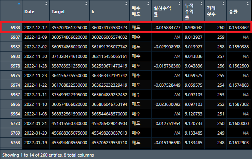This screenshot has width=252, height=159.
Task: Click the 승률 column header label
Action: coord(233,12)
